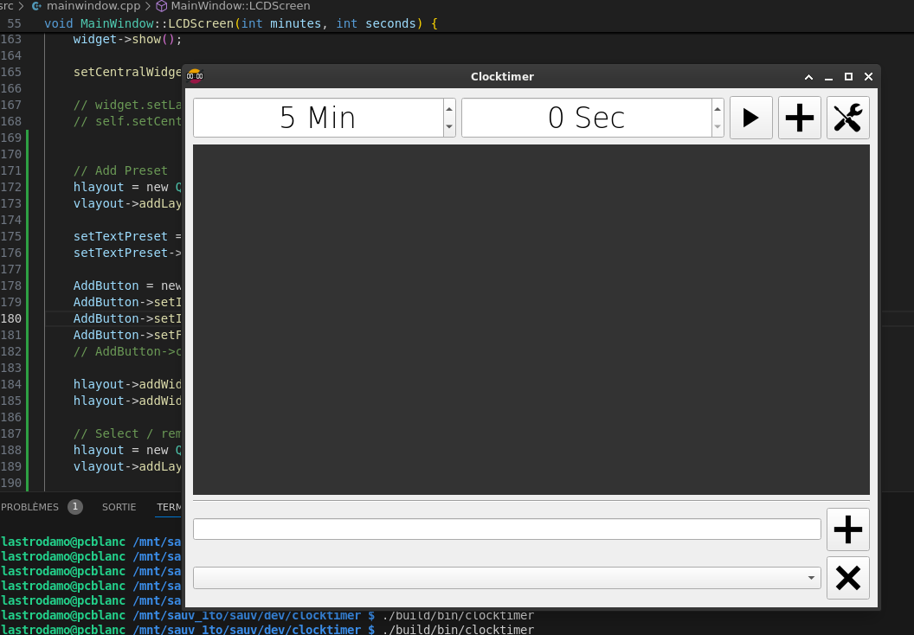Click the plus button beside play
Screen dimensions: 914x635
tap(799, 118)
